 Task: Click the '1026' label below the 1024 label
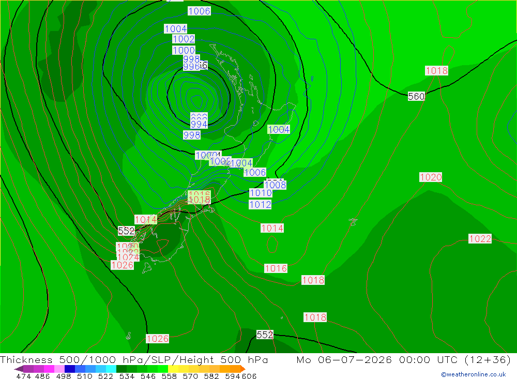(123, 265)
